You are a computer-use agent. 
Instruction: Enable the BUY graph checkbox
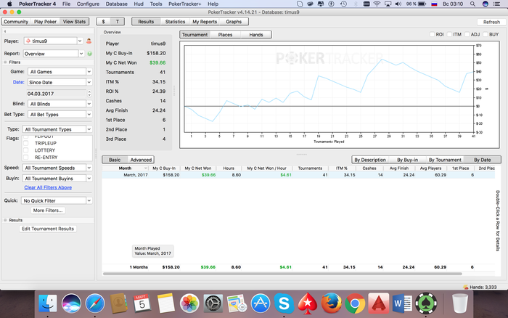tap(486, 34)
